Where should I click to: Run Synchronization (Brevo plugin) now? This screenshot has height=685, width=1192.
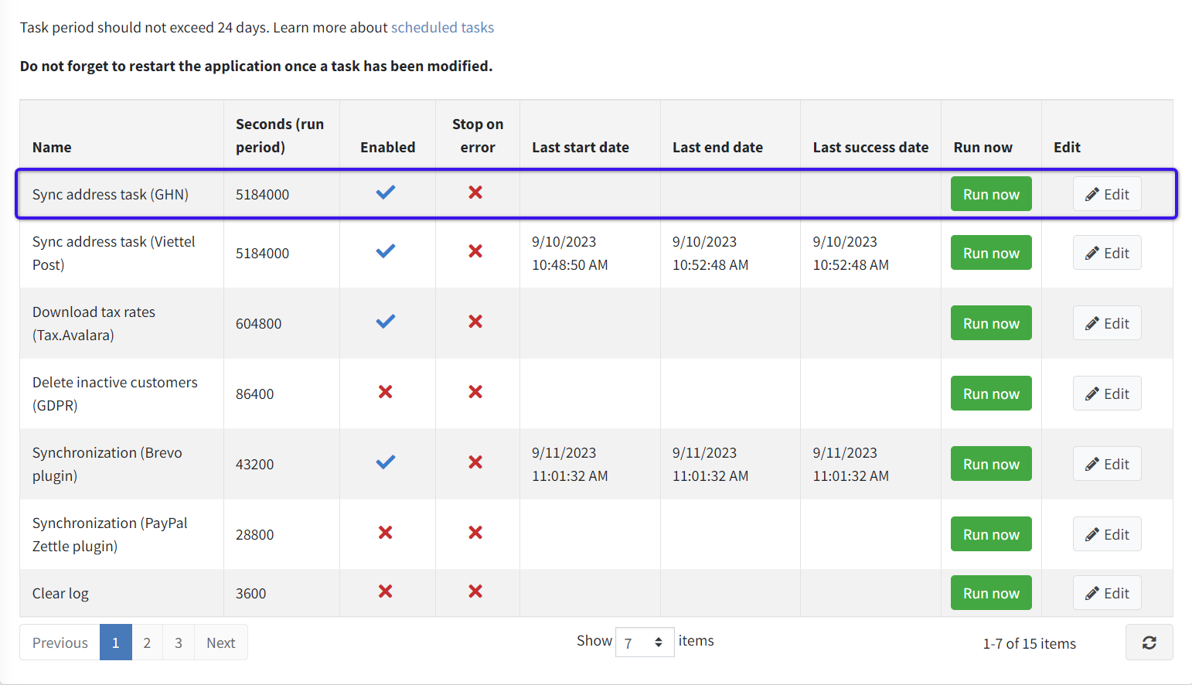click(x=991, y=464)
